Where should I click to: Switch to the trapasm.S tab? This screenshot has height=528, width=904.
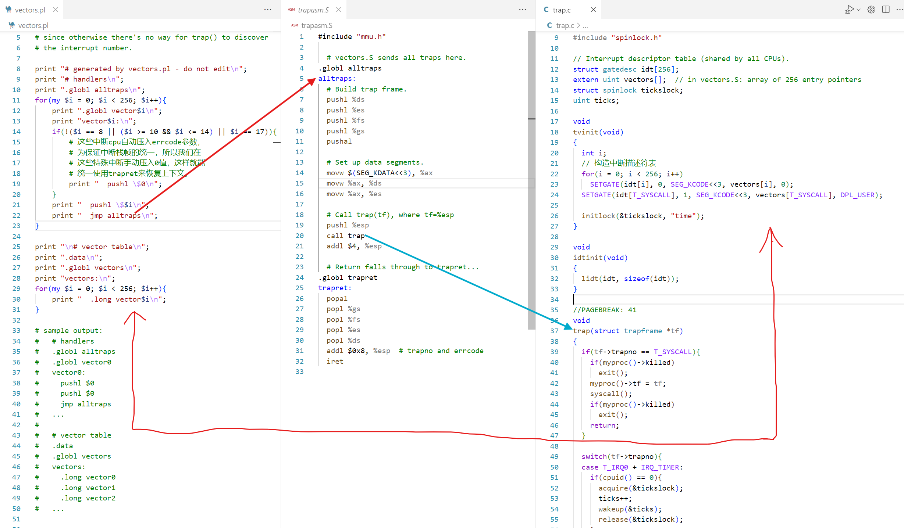[x=313, y=10]
